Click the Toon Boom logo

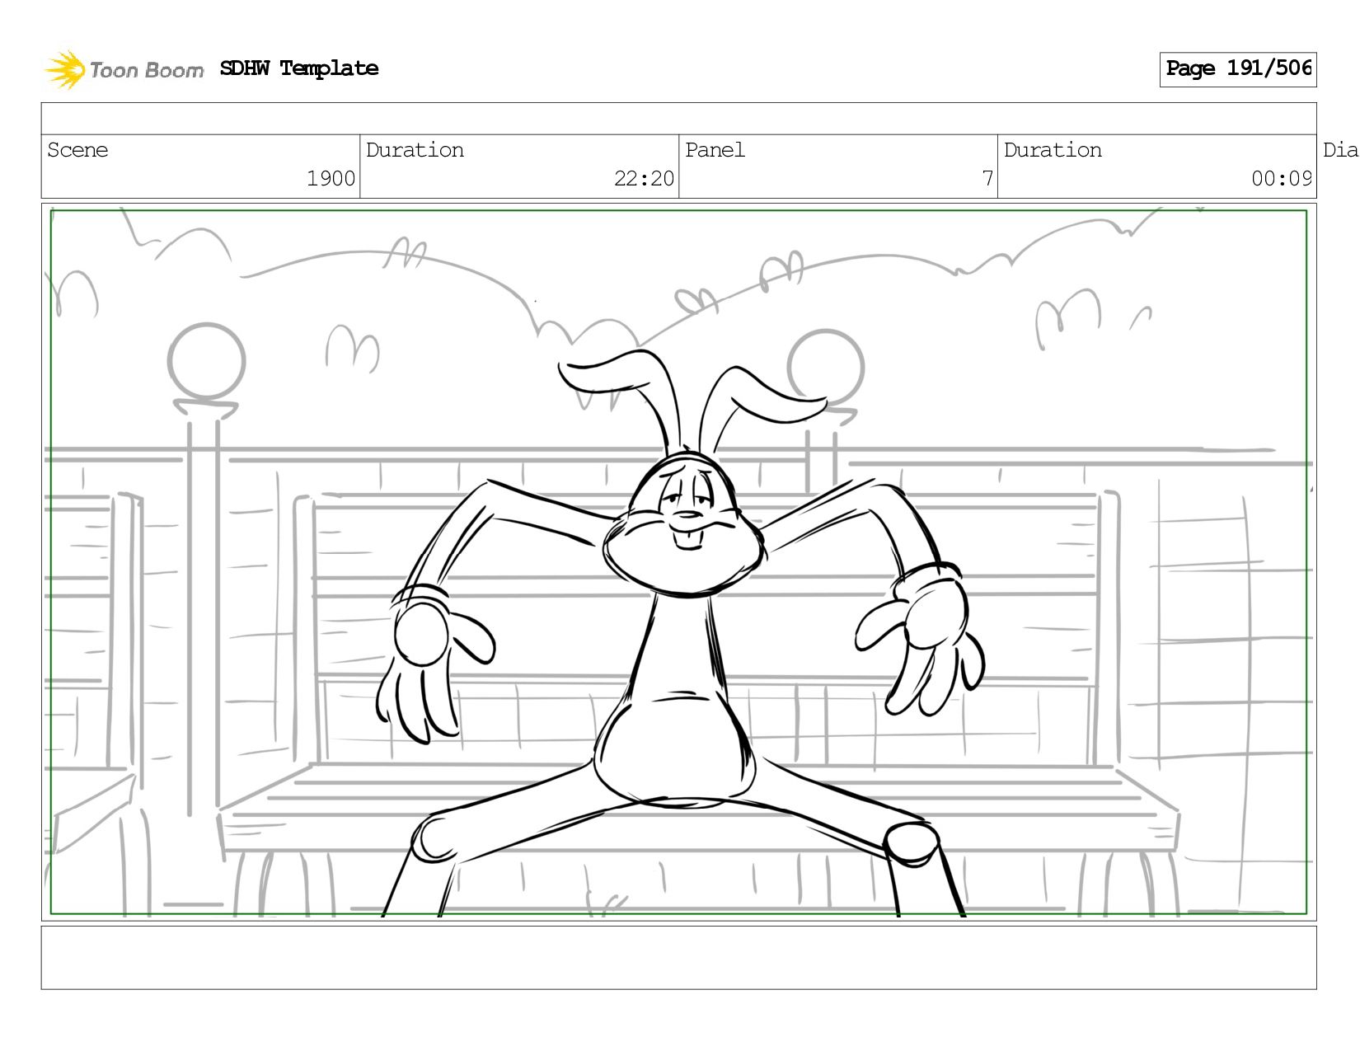click(x=124, y=69)
